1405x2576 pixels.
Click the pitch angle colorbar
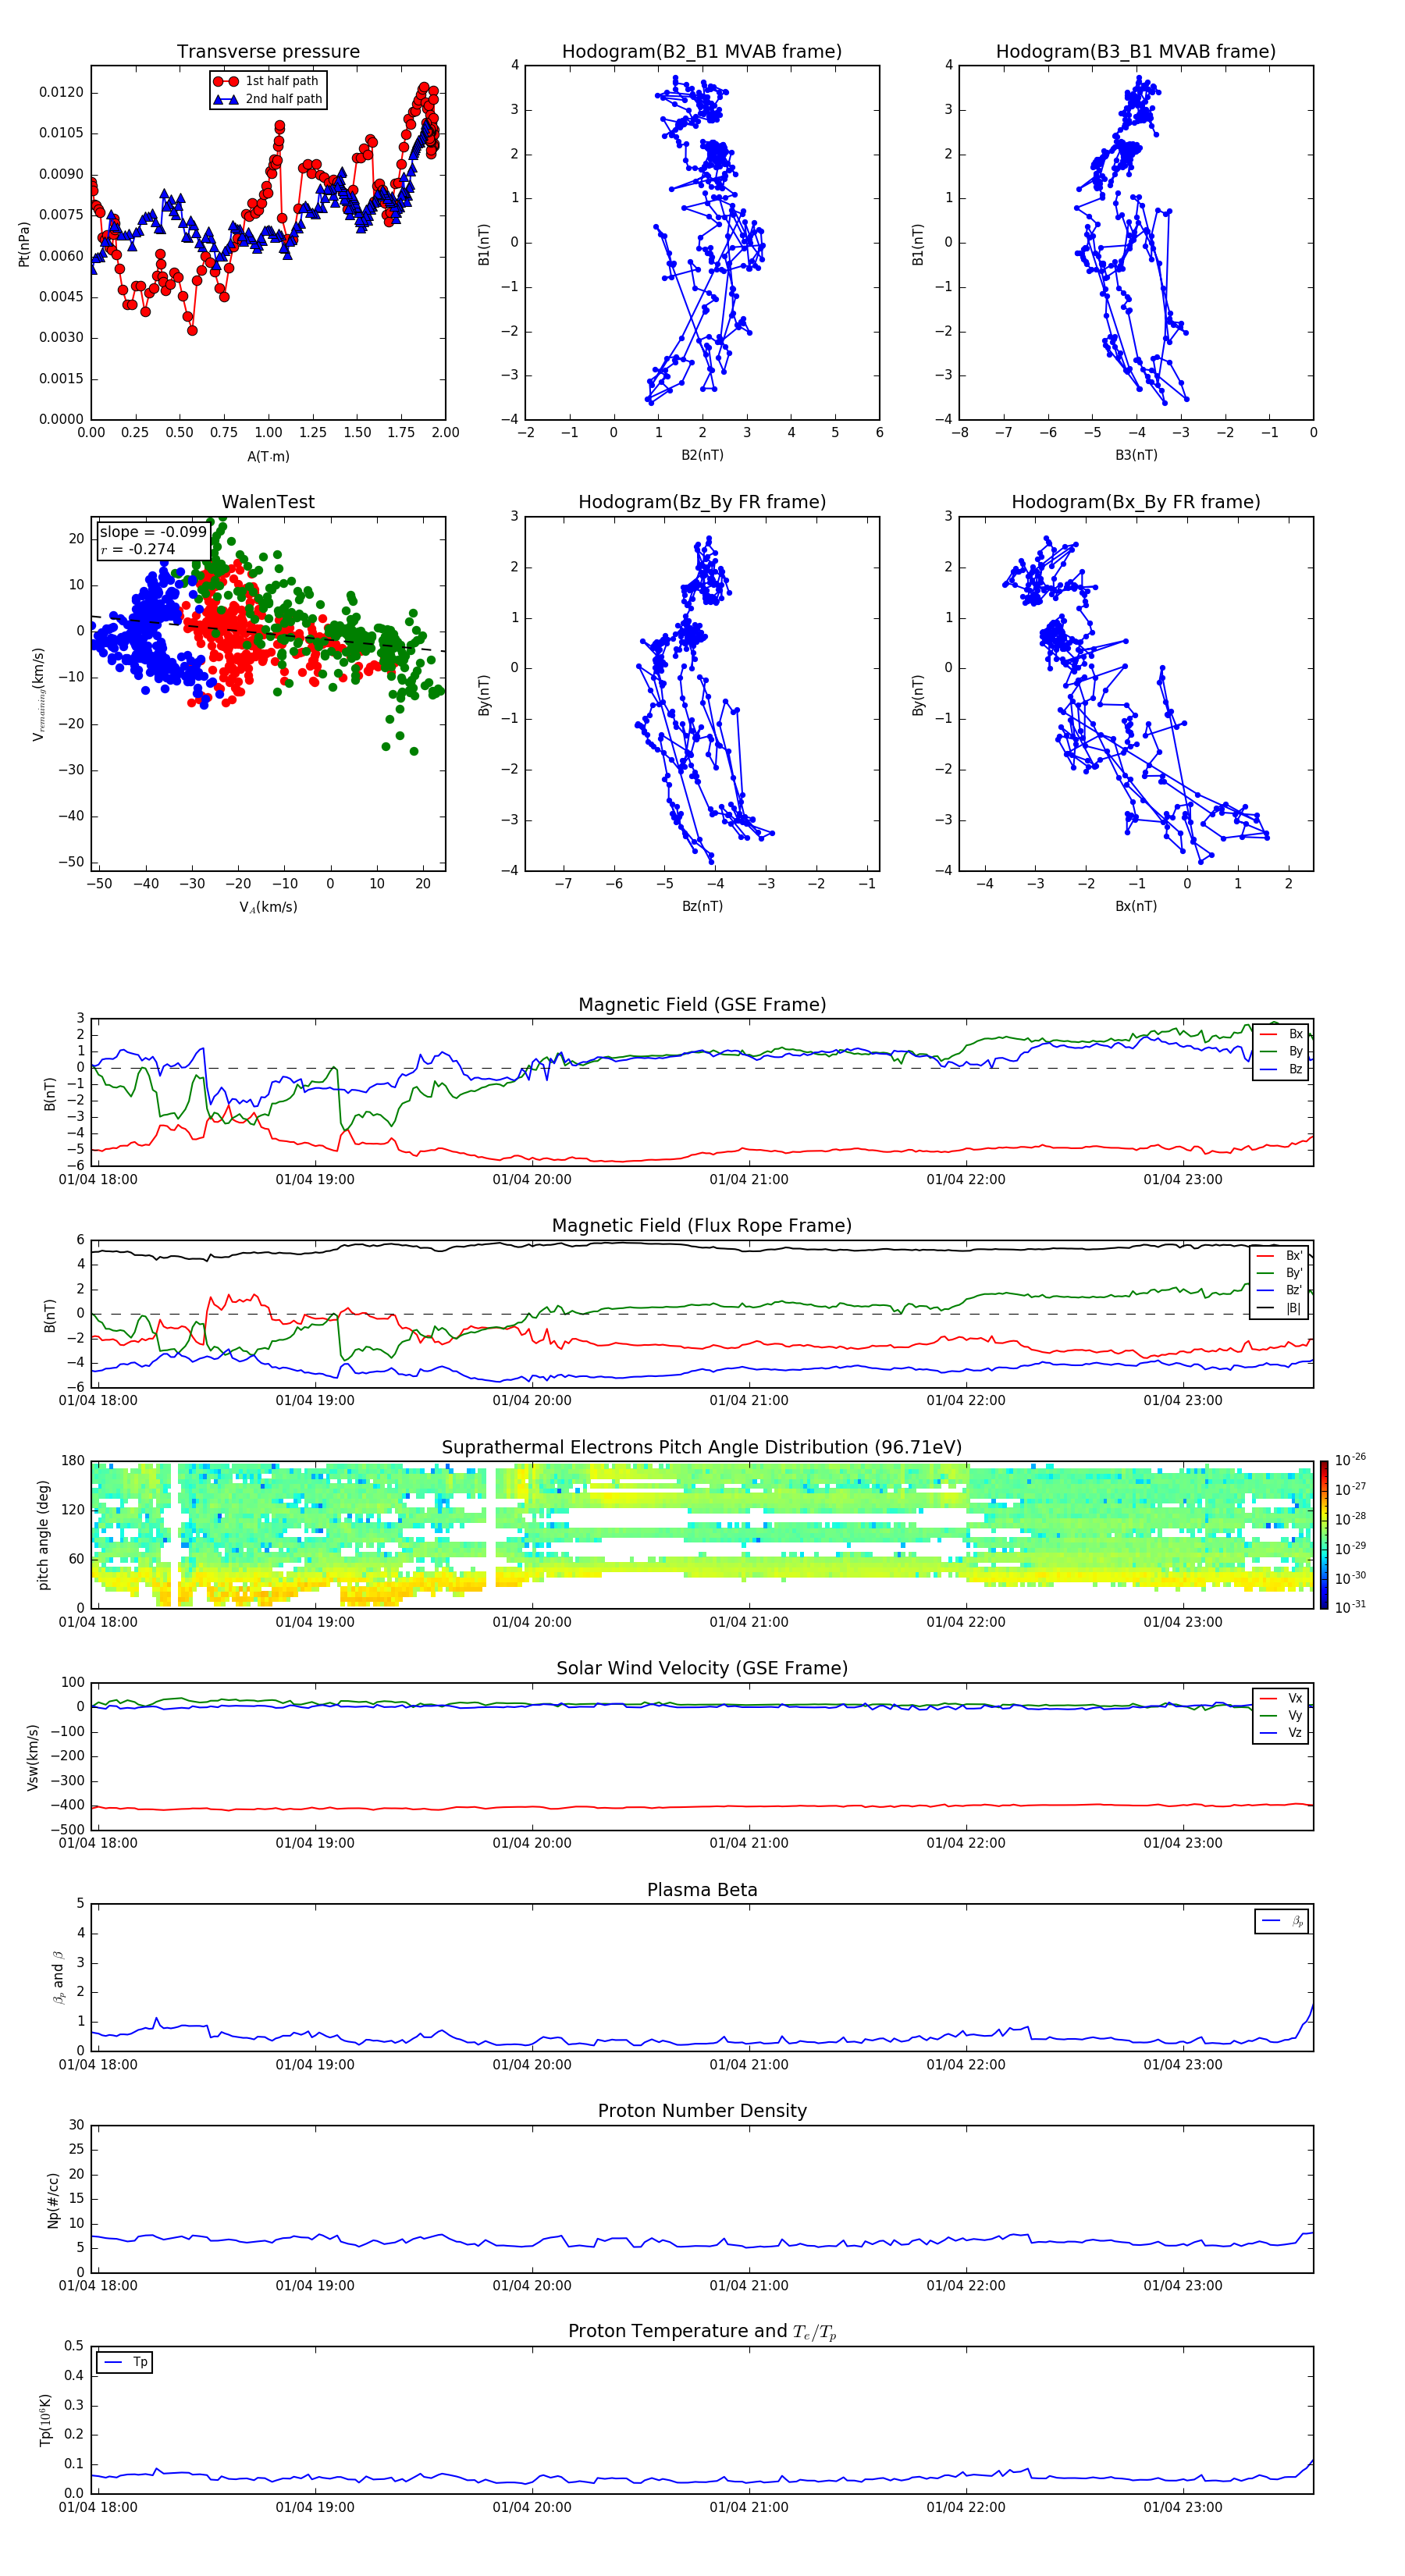click(1324, 1535)
